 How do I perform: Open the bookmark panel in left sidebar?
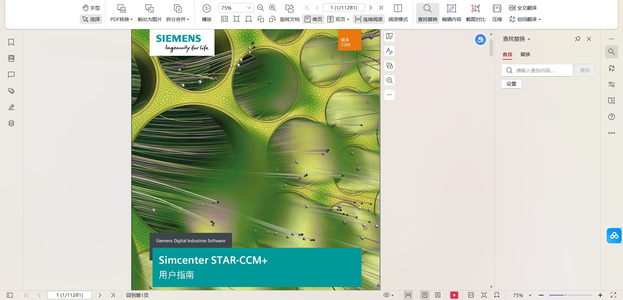pyautogui.click(x=11, y=42)
